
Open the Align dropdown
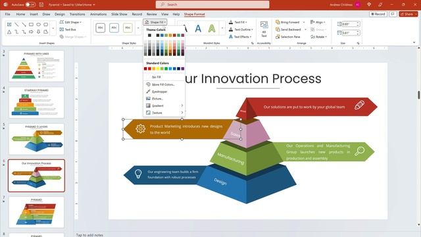[318, 22]
